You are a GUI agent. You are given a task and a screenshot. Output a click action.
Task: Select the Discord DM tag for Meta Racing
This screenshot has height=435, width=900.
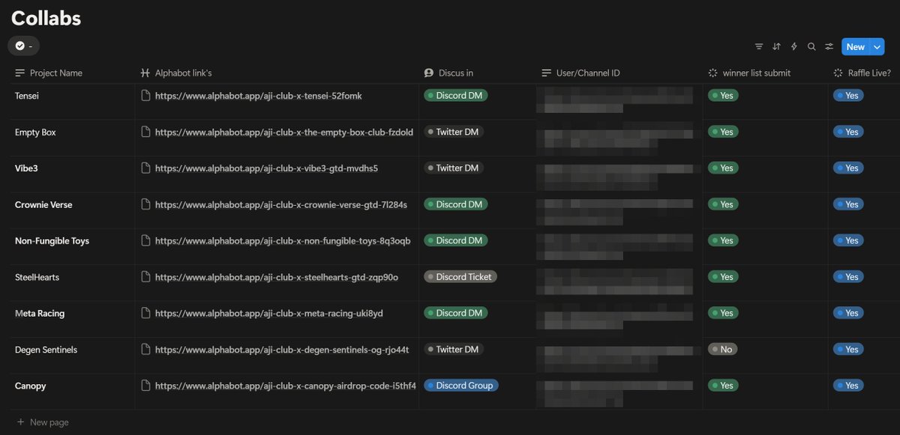coord(456,312)
